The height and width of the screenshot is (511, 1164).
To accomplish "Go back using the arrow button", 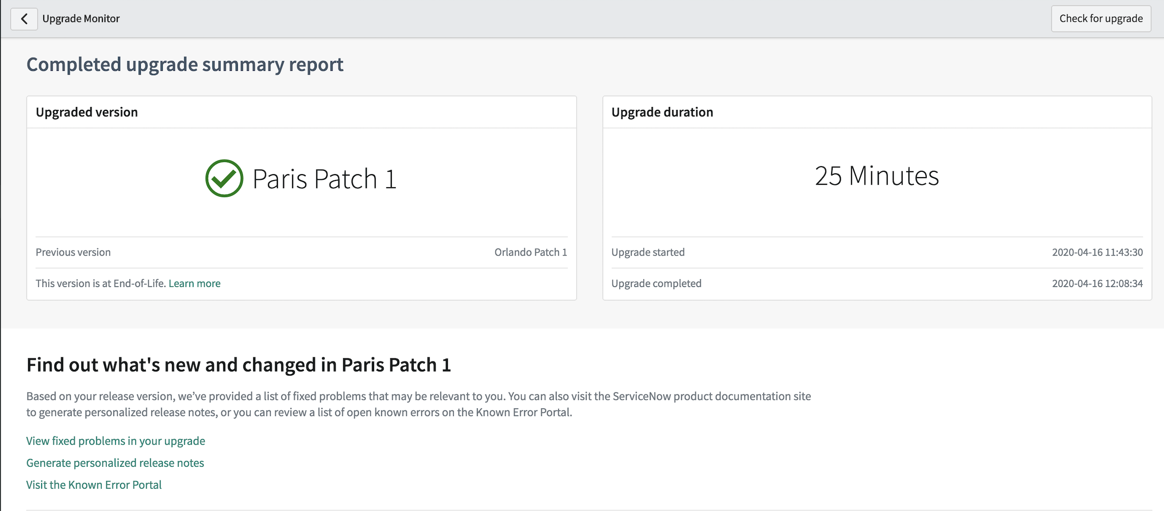I will (24, 18).
